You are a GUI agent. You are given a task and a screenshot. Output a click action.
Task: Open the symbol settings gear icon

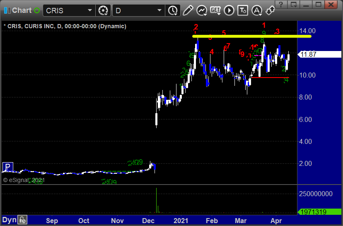pos(103,10)
